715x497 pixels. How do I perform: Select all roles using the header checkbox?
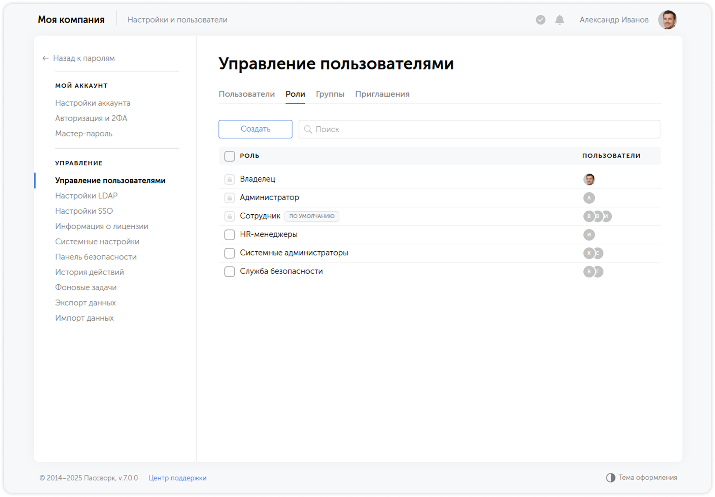point(229,156)
